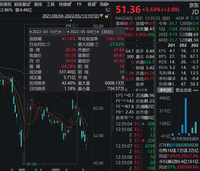The image size is (200, 171).
Task: Click the price alert bell icon
Action: (192, 18)
